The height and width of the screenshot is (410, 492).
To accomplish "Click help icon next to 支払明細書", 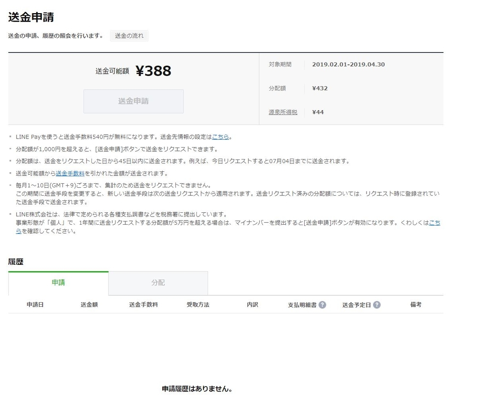I will point(322,305).
